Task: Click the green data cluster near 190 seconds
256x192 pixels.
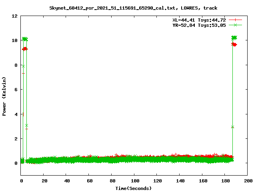Action: pyautogui.click(x=234, y=38)
